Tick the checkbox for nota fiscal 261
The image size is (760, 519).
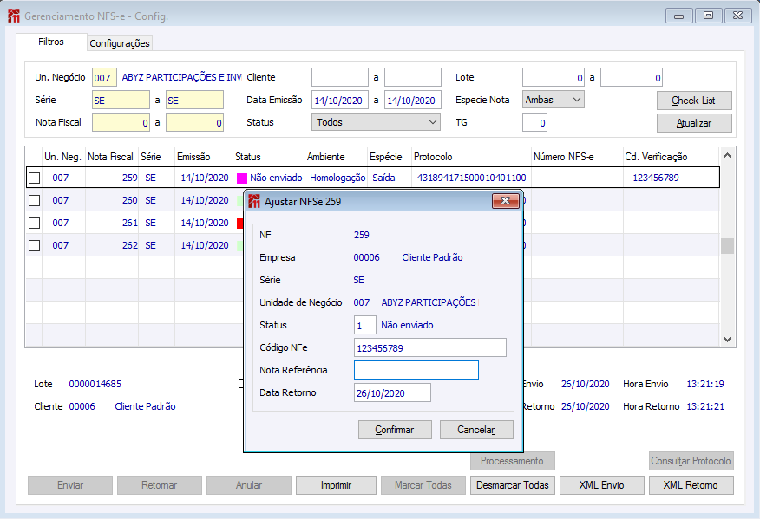tap(34, 224)
